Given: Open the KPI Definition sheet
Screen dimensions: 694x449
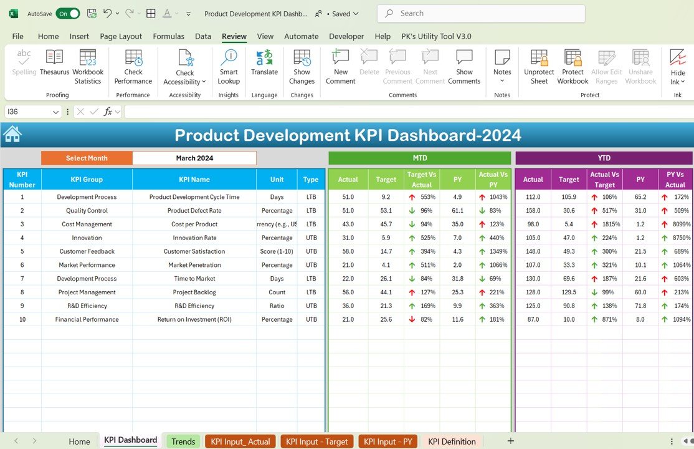Looking at the screenshot, I should (452, 442).
